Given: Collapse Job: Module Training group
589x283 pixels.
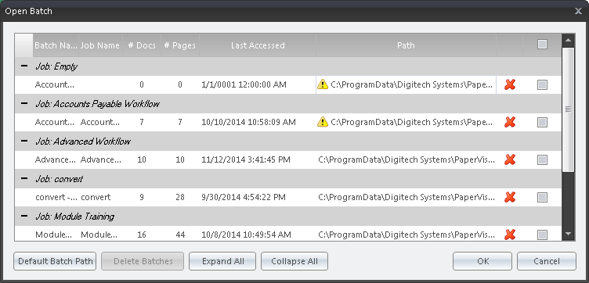Looking at the screenshot, I should pos(24,216).
